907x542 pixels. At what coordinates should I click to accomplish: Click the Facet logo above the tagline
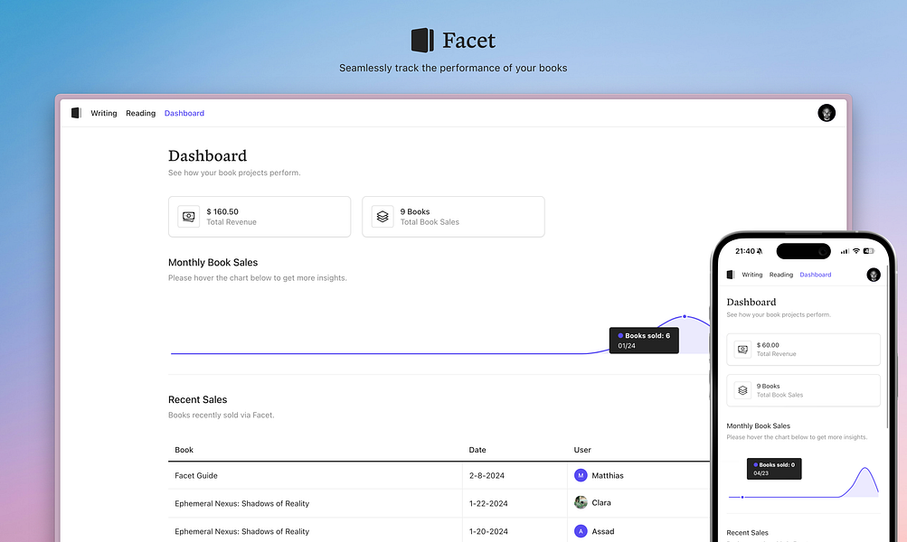423,40
